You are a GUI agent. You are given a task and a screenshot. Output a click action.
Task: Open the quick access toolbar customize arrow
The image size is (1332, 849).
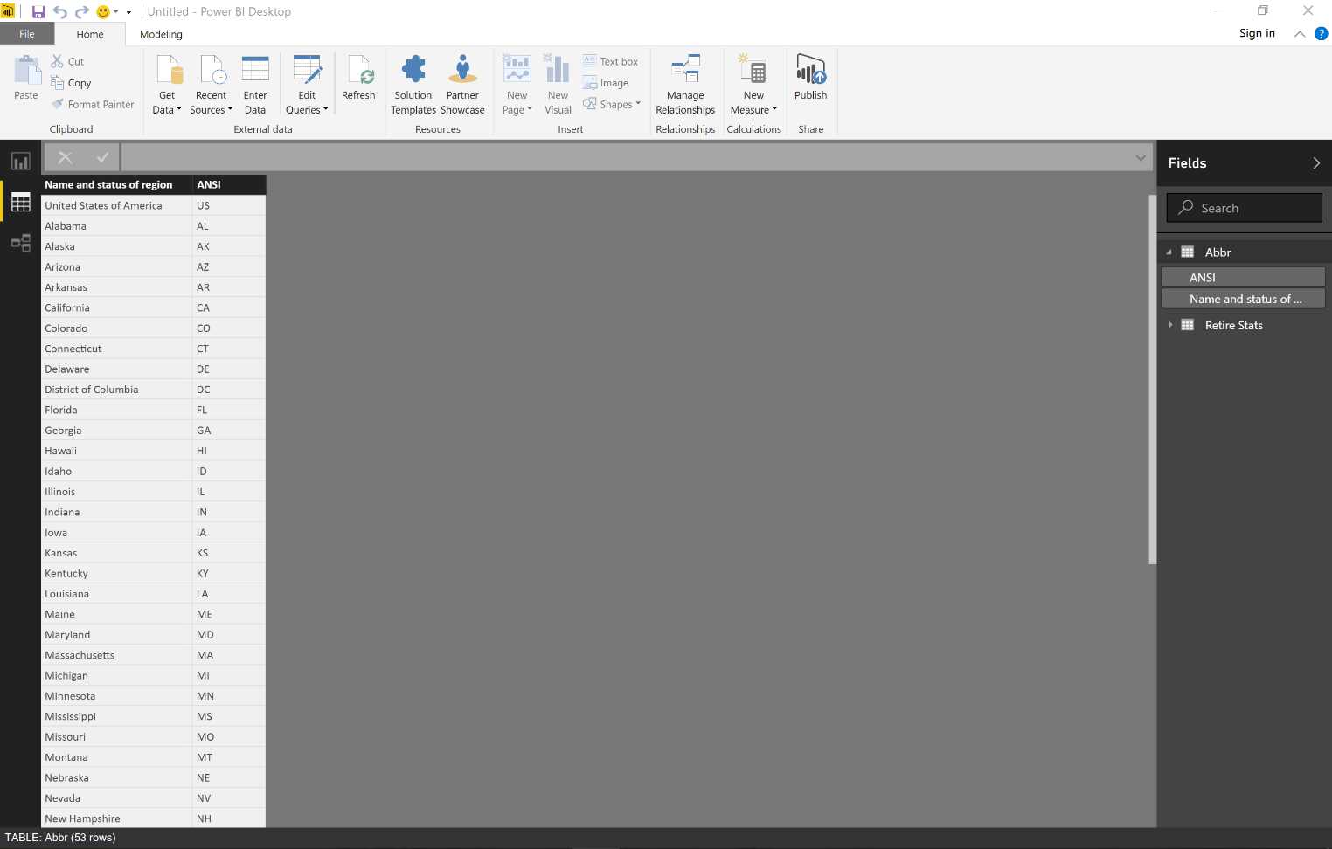click(x=128, y=12)
